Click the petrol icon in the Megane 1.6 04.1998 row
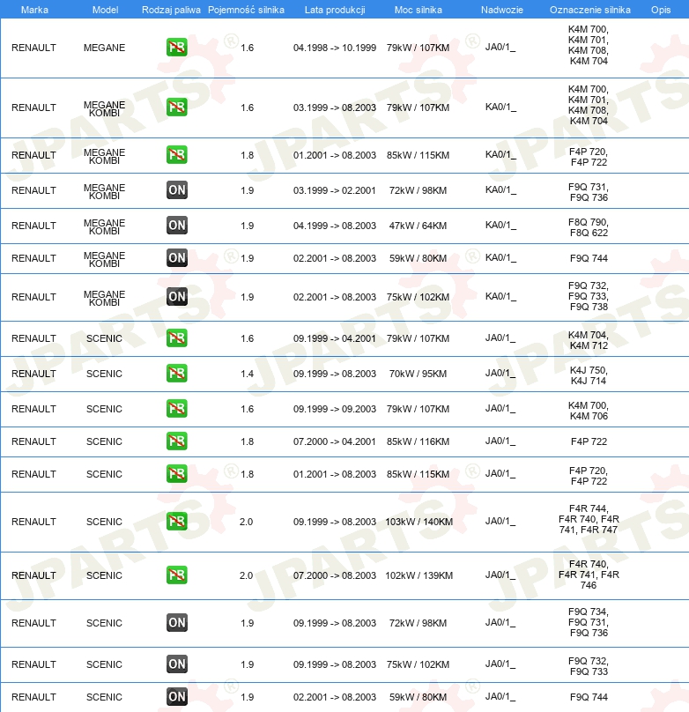Screen dimensions: 689x712 pos(176,48)
